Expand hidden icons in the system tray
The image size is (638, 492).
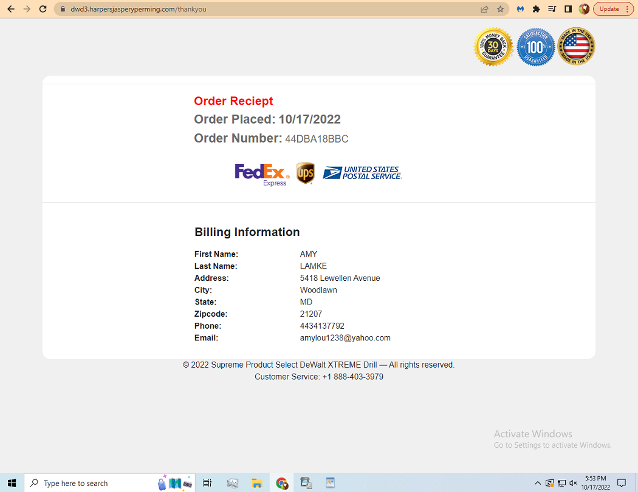538,483
